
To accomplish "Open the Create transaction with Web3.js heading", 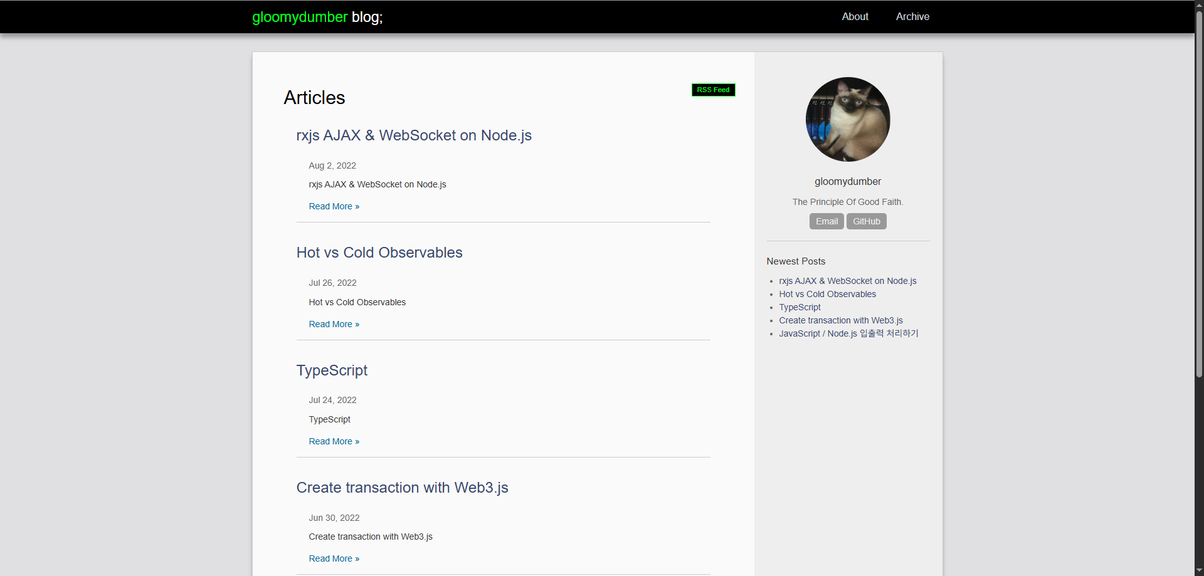I will [x=402, y=488].
